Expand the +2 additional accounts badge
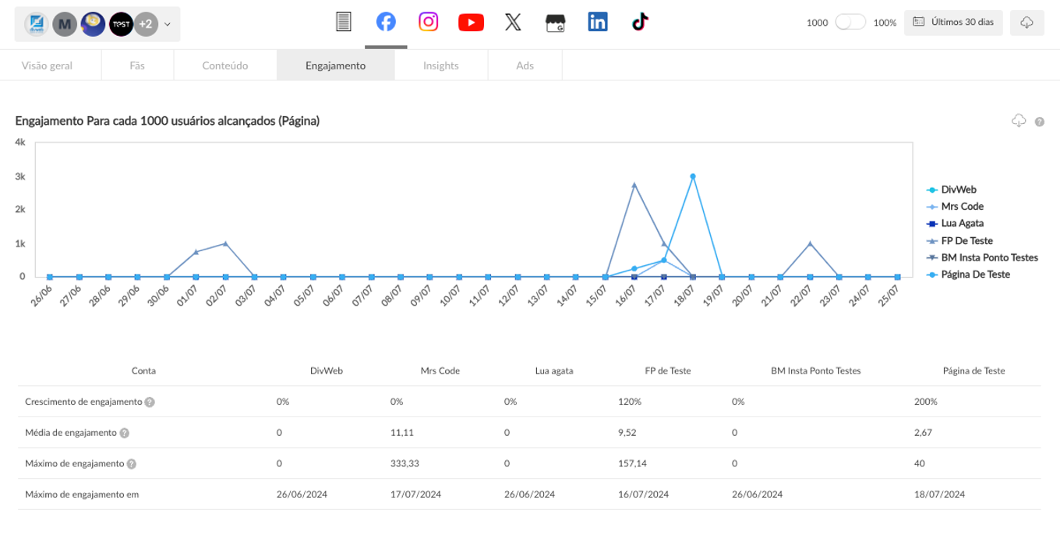 [146, 24]
